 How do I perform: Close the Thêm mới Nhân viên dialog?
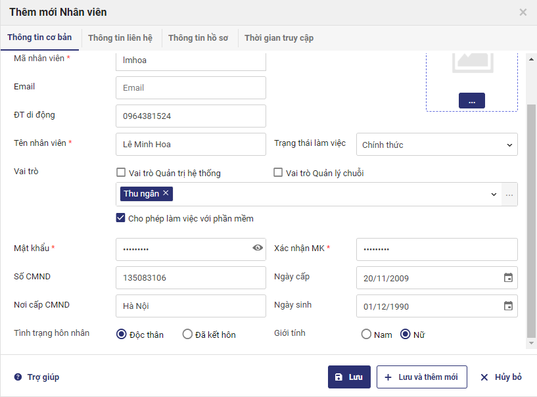click(x=523, y=12)
